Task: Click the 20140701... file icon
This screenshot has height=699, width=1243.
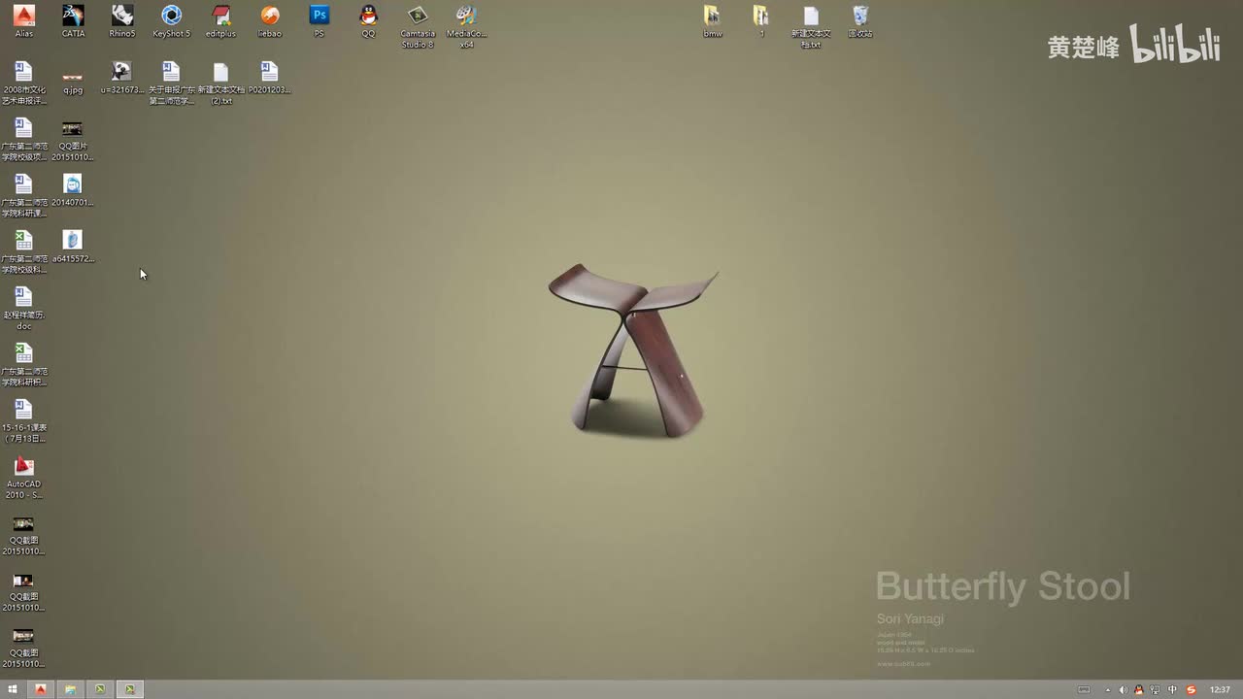Action: pyautogui.click(x=73, y=190)
